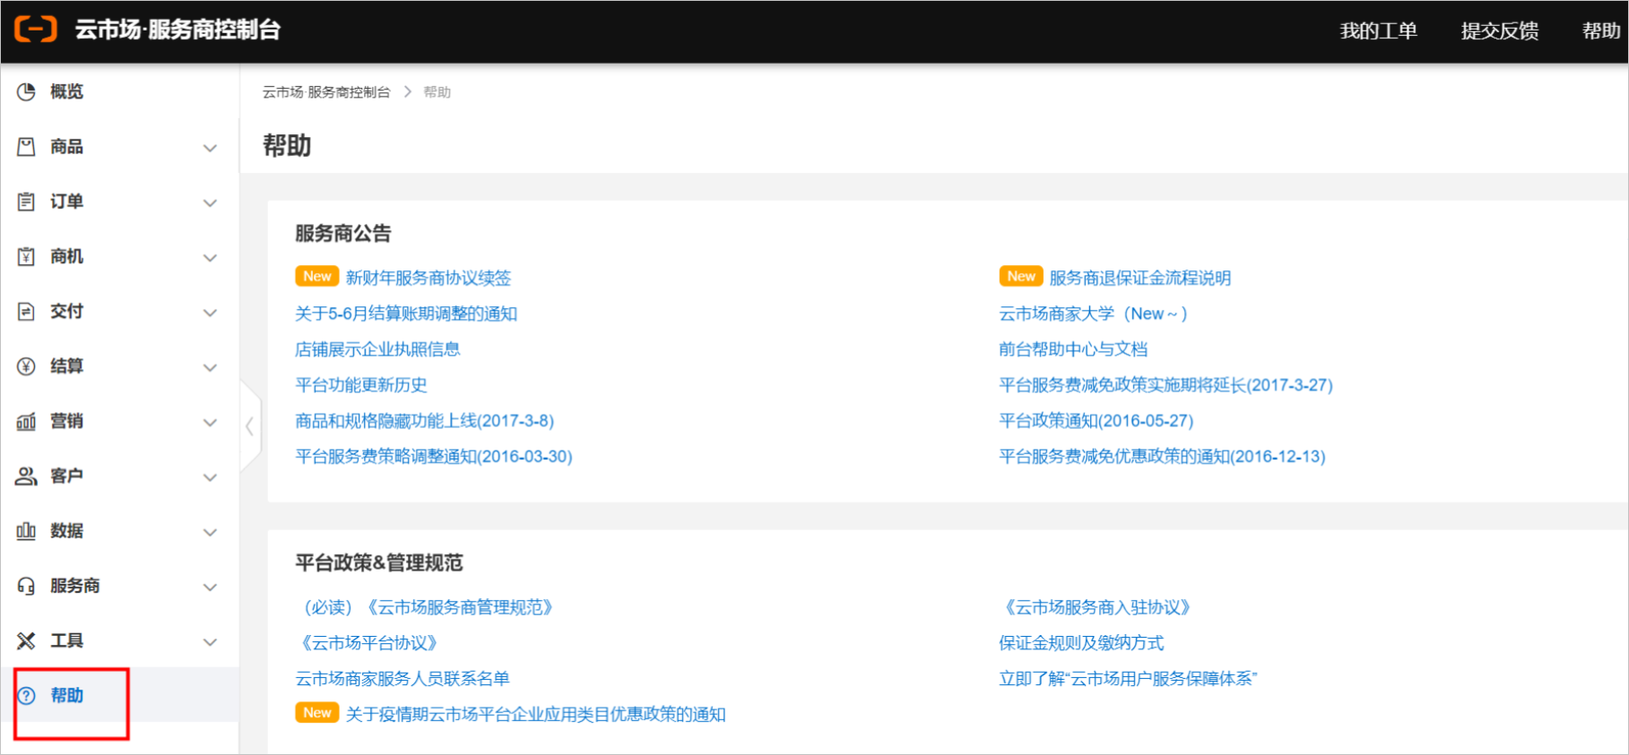
Task: Expand the 数据 menu chevron
Action: coord(210,533)
